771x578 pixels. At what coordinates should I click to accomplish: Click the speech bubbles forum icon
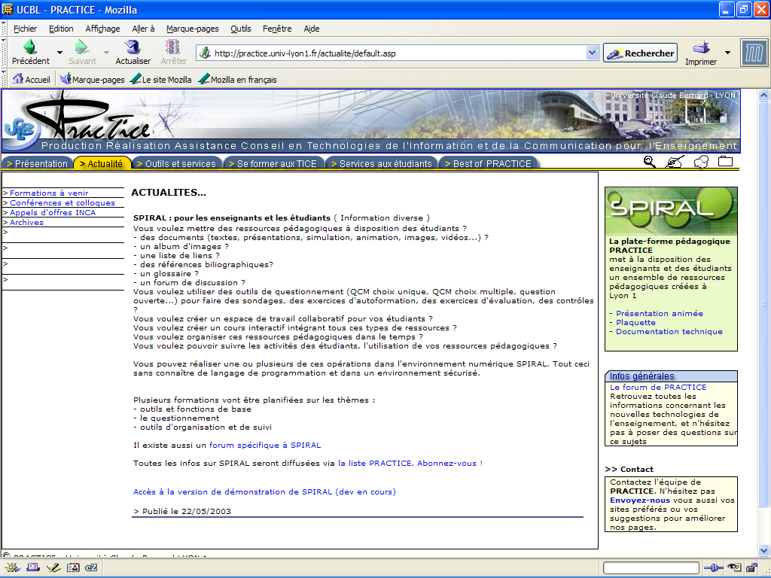point(701,162)
